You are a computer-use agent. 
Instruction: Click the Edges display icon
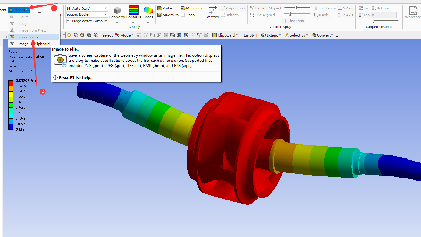[x=148, y=12]
